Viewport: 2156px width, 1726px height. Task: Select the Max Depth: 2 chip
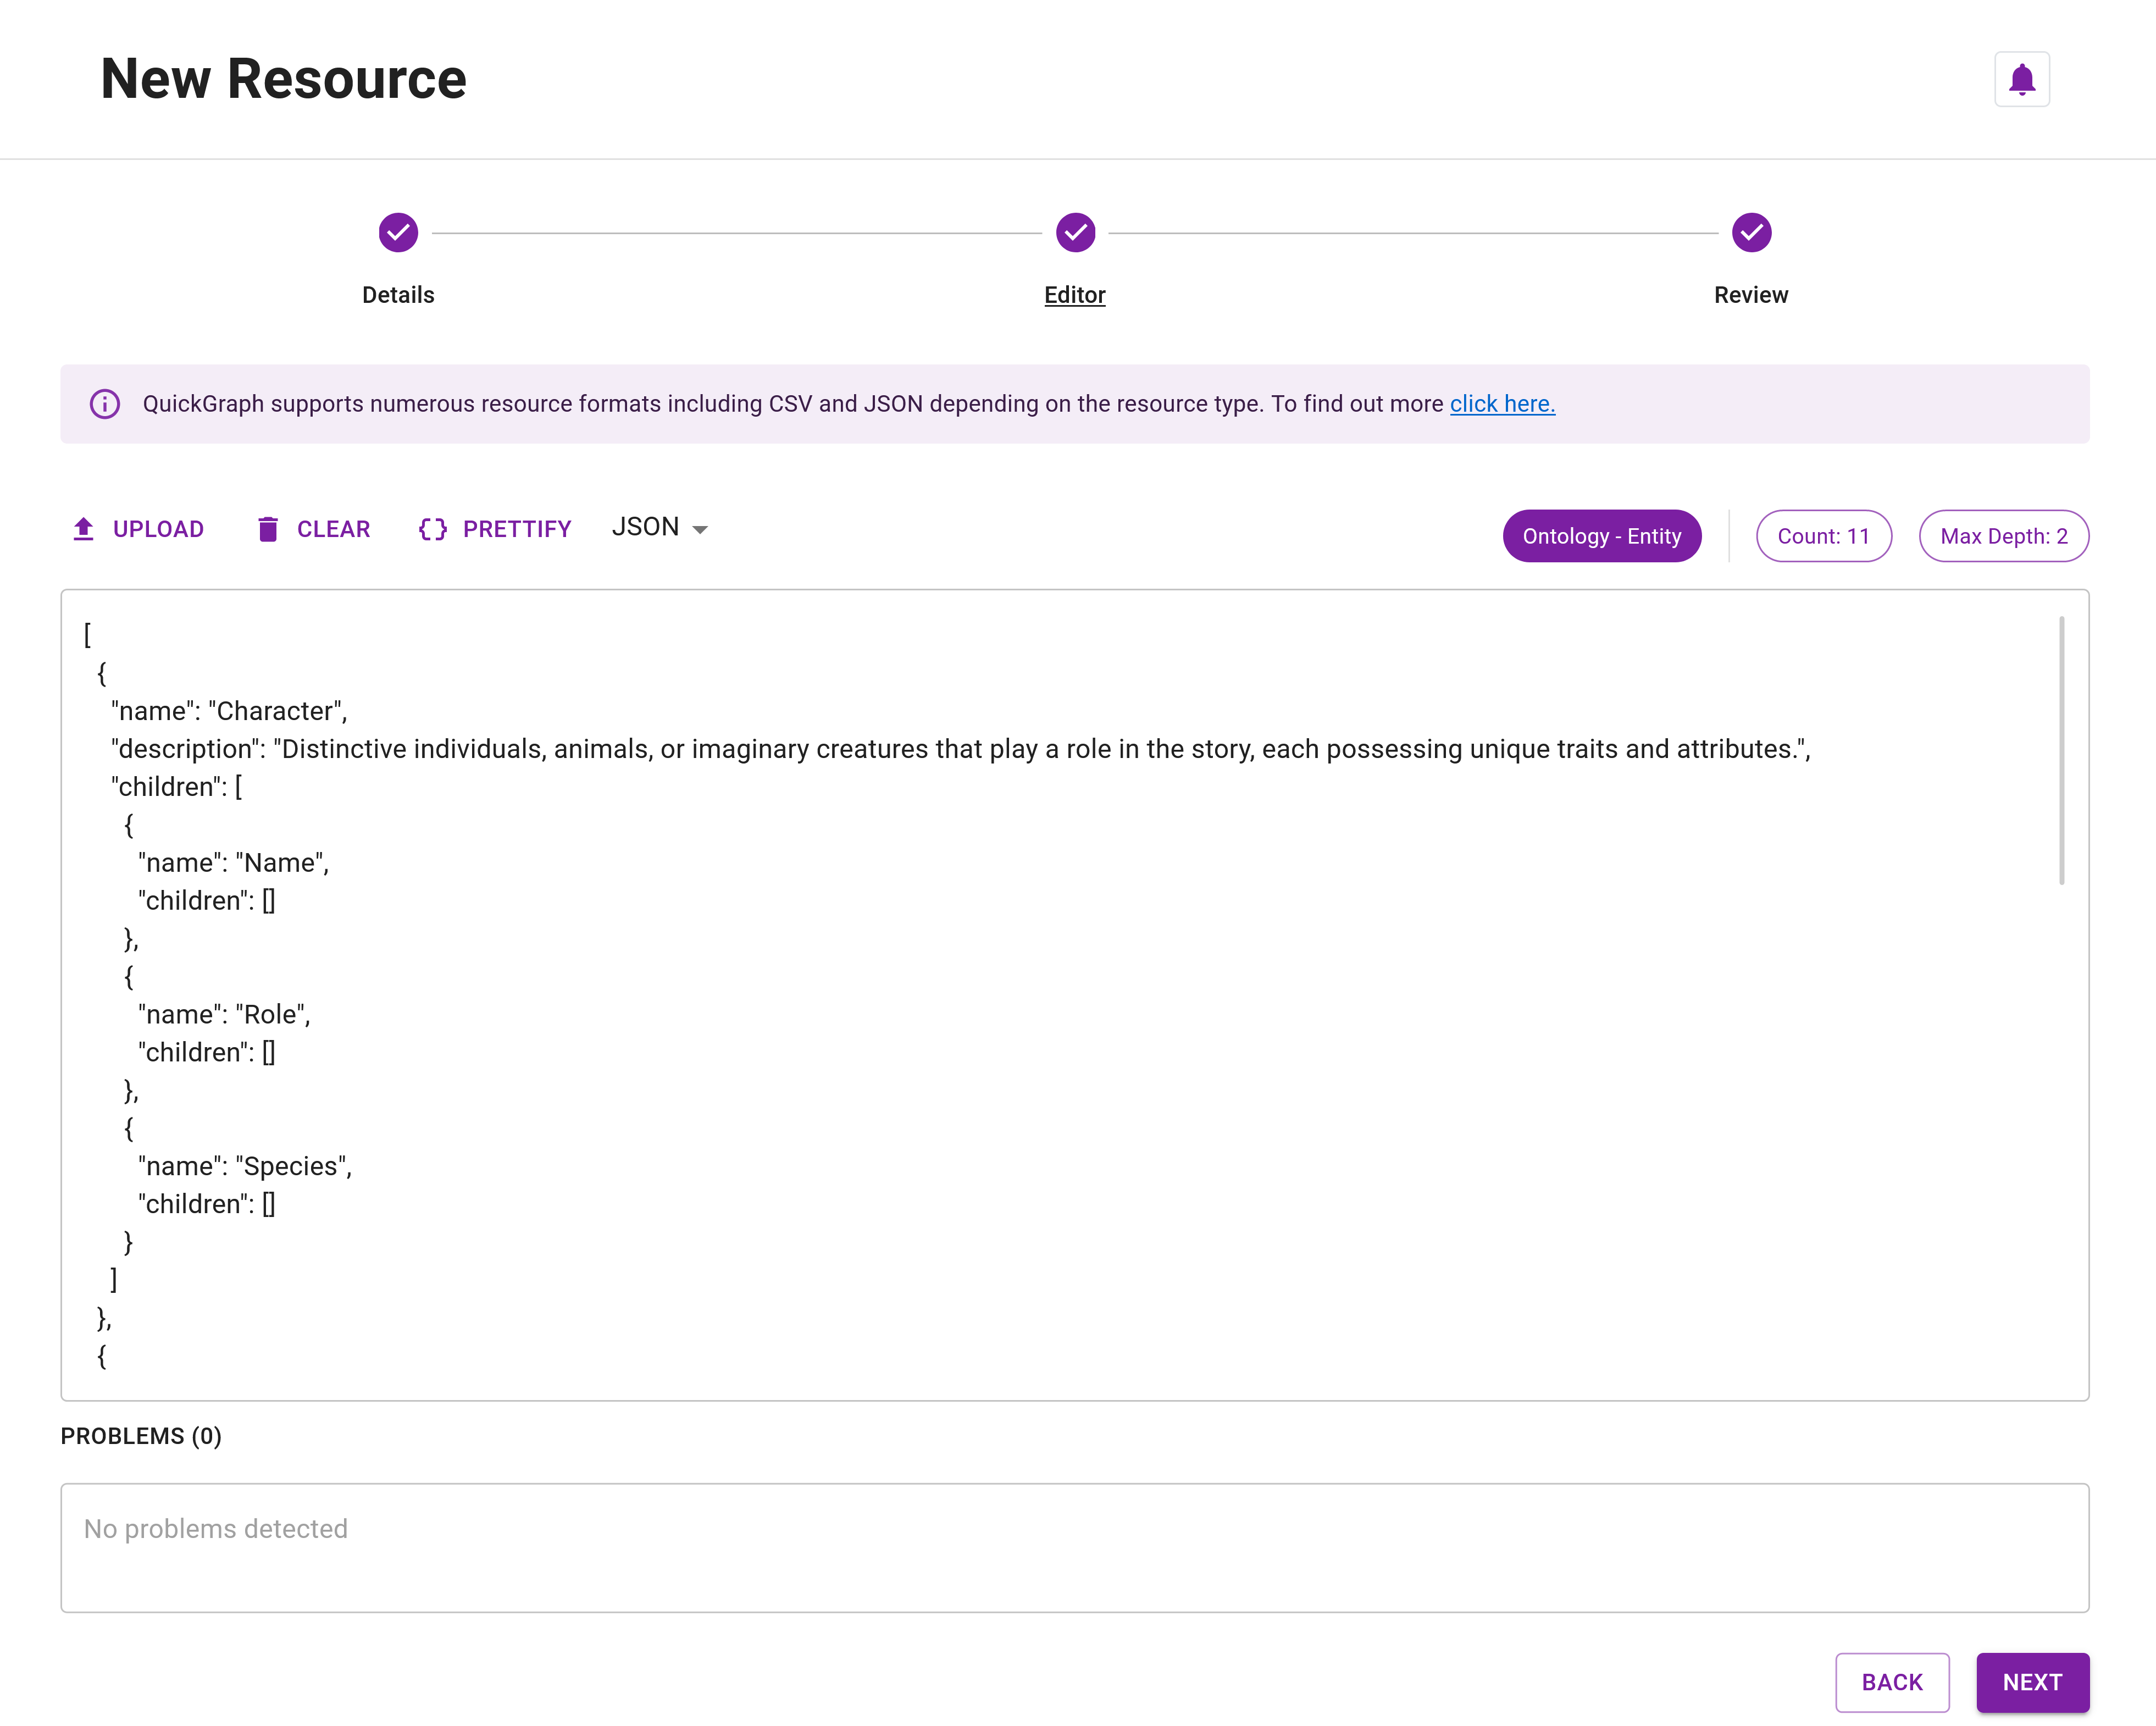pyautogui.click(x=2003, y=536)
